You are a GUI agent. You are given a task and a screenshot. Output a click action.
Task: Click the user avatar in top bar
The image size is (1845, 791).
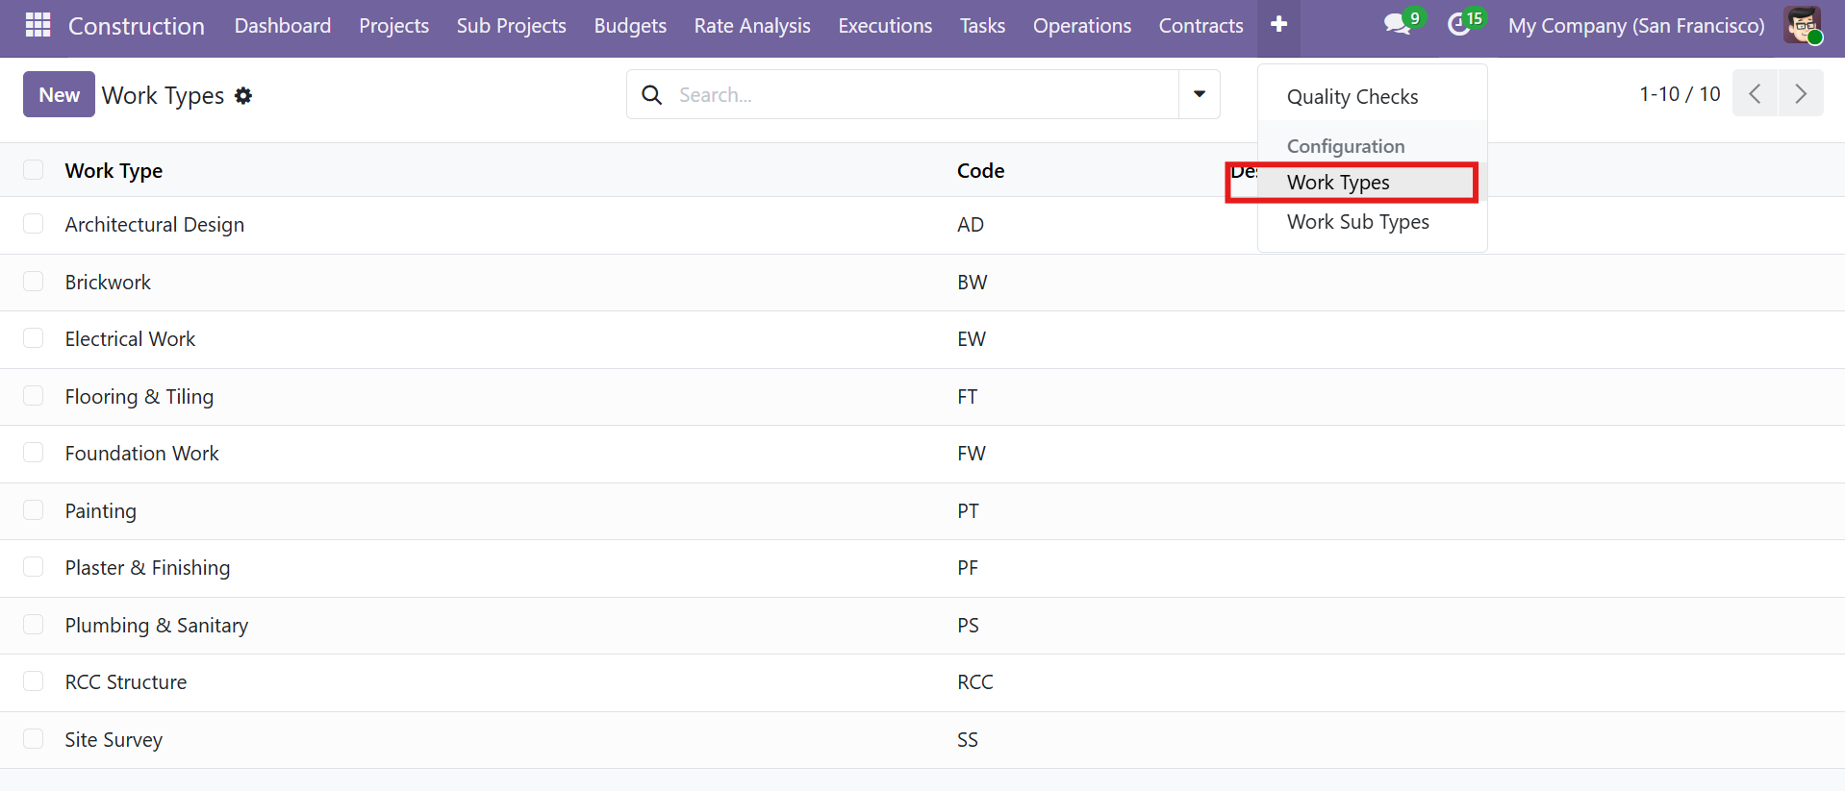(x=1802, y=25)
